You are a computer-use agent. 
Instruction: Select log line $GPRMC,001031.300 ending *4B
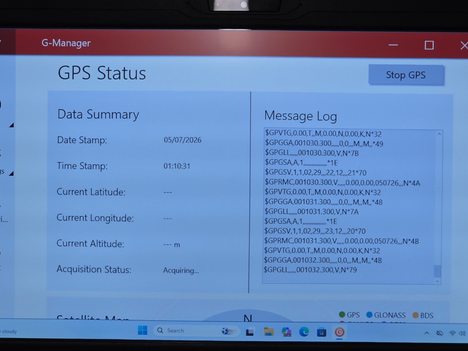[342, 241]
